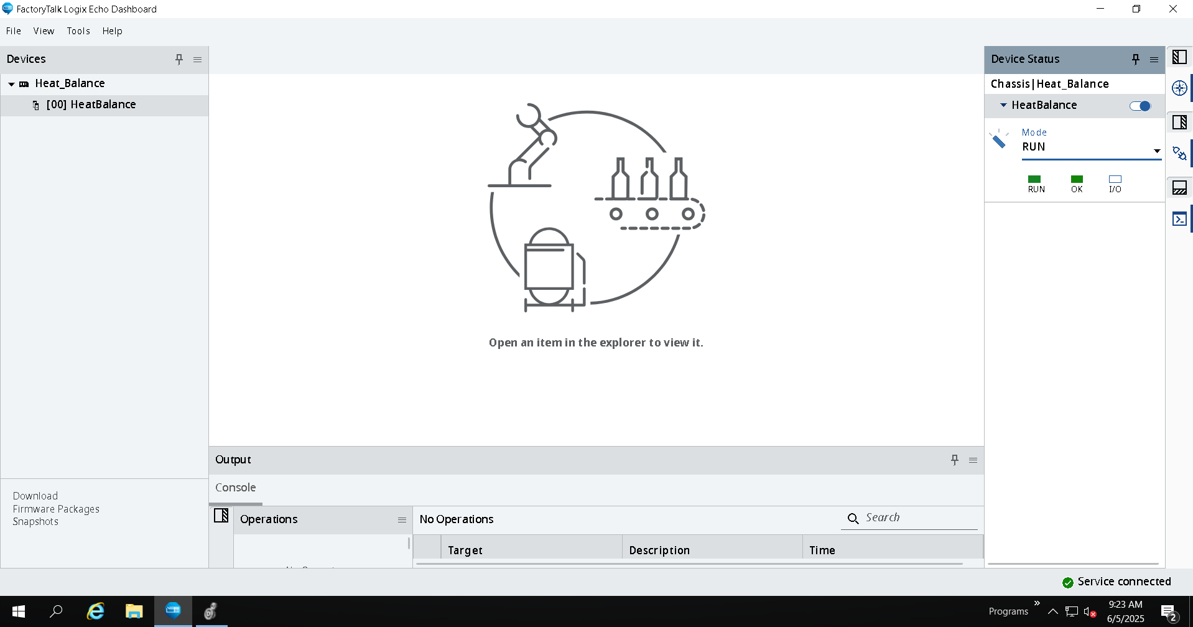Open the View menu
This screenshot has height=627, width=1193.
[44, 31]
